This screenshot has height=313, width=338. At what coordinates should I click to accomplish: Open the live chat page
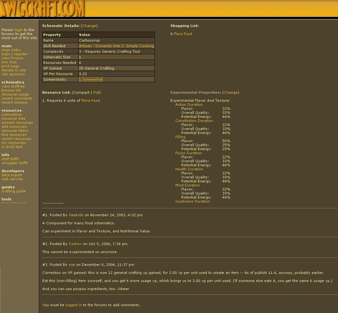pos(9,62)
